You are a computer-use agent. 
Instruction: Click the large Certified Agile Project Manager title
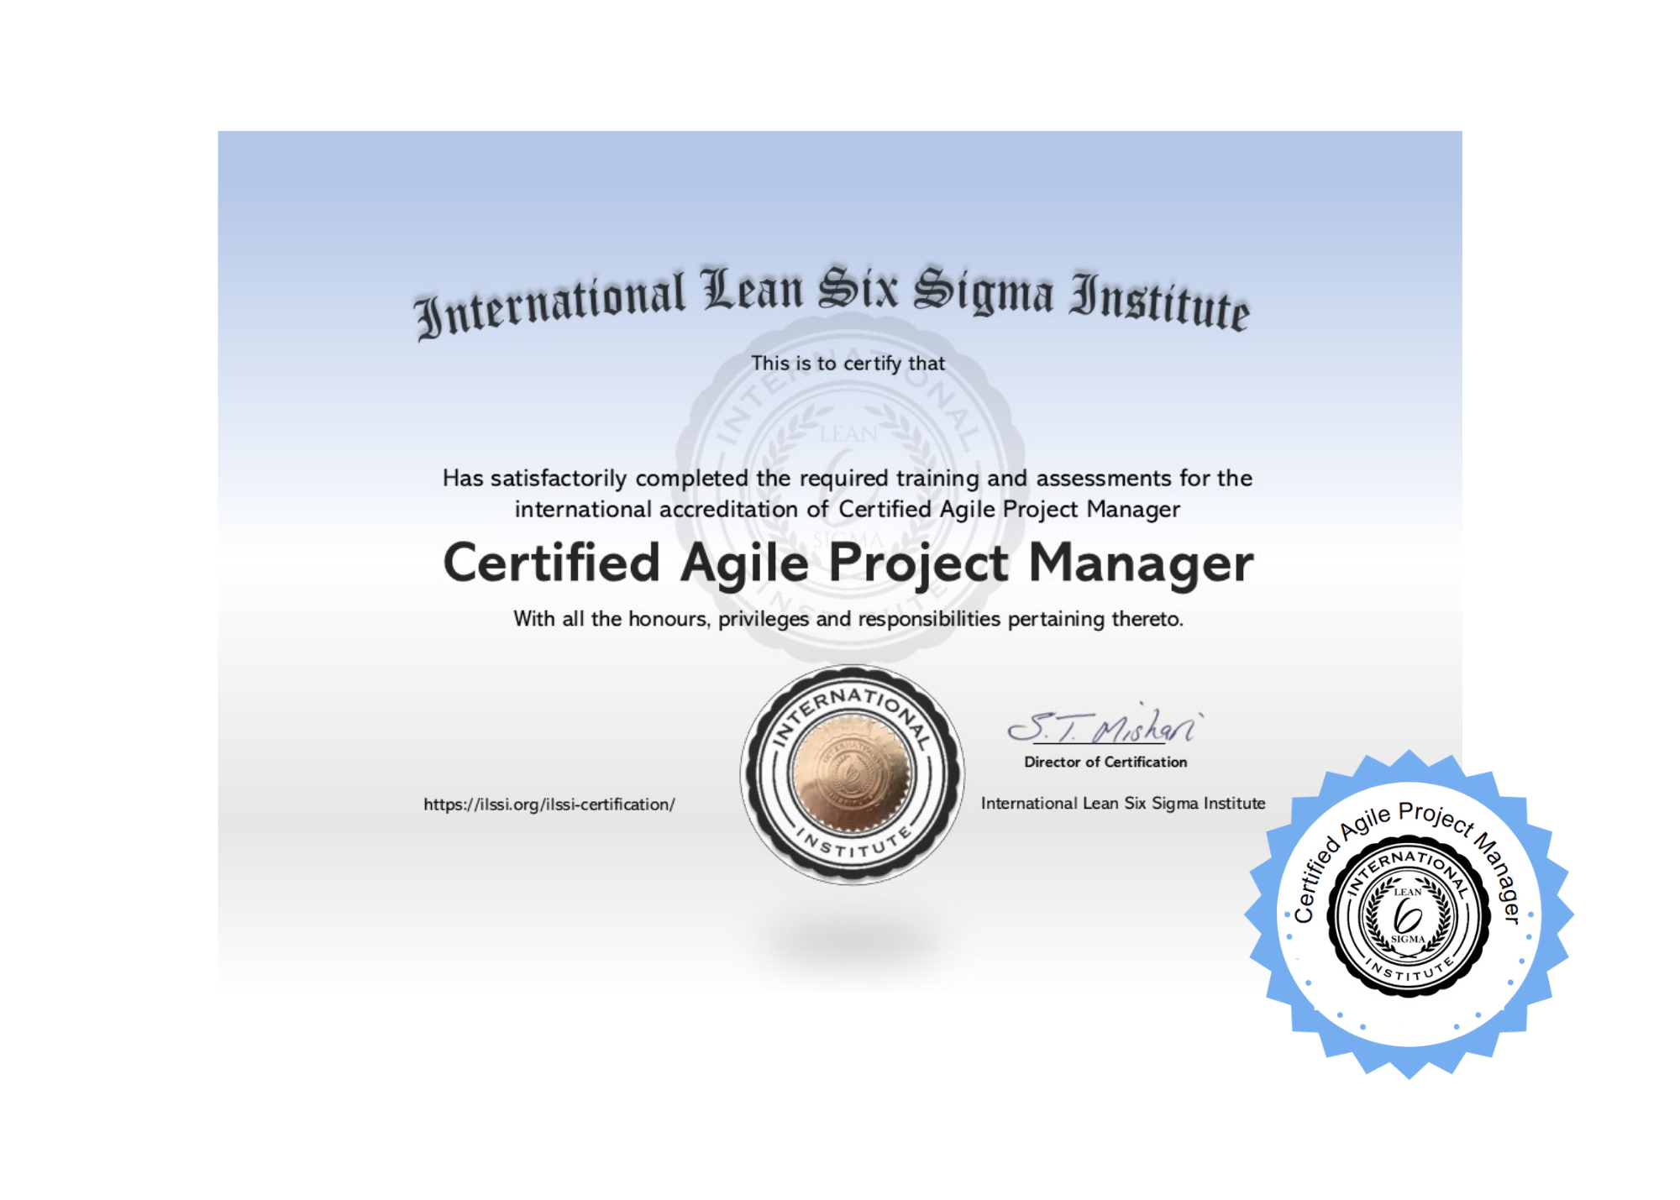click(848, 563)
